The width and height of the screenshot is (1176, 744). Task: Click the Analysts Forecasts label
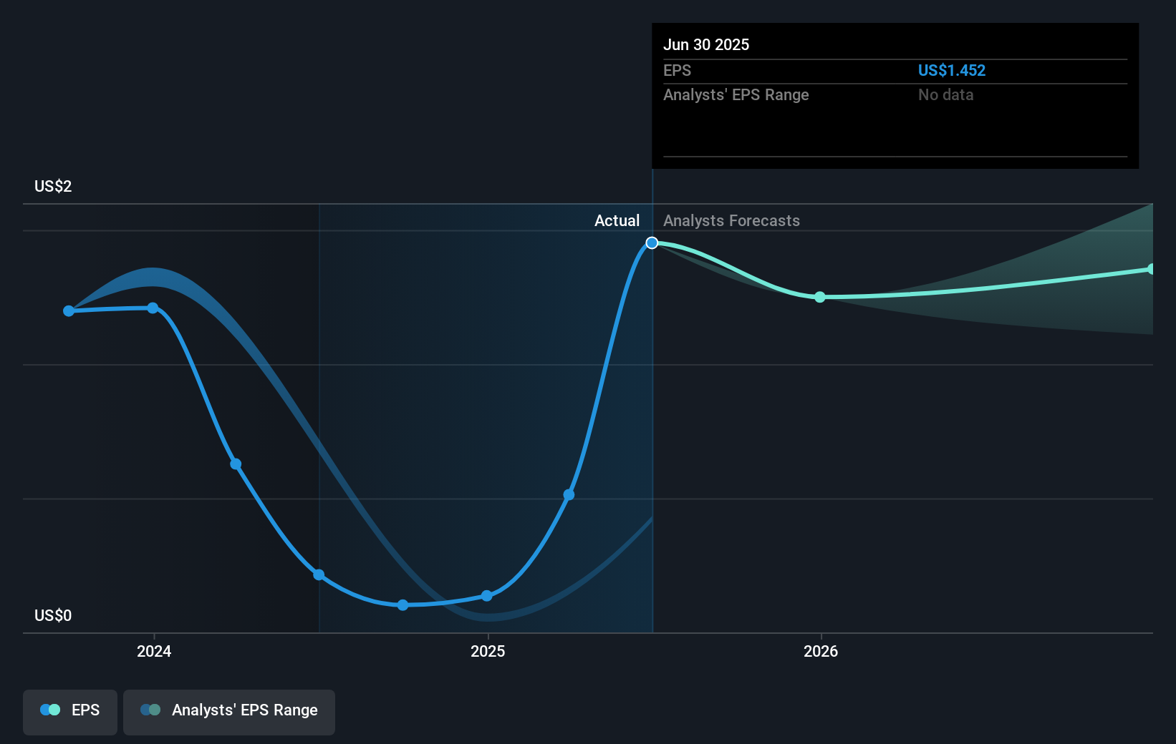tap(731, 221)
